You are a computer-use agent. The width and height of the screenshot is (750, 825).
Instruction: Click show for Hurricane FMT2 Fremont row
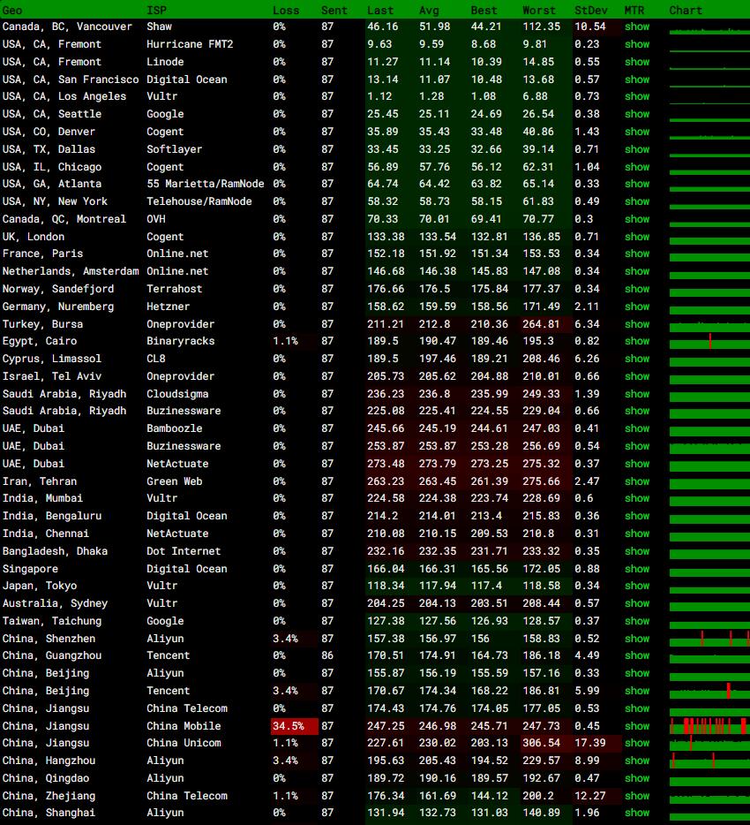[x=637, y=44]
